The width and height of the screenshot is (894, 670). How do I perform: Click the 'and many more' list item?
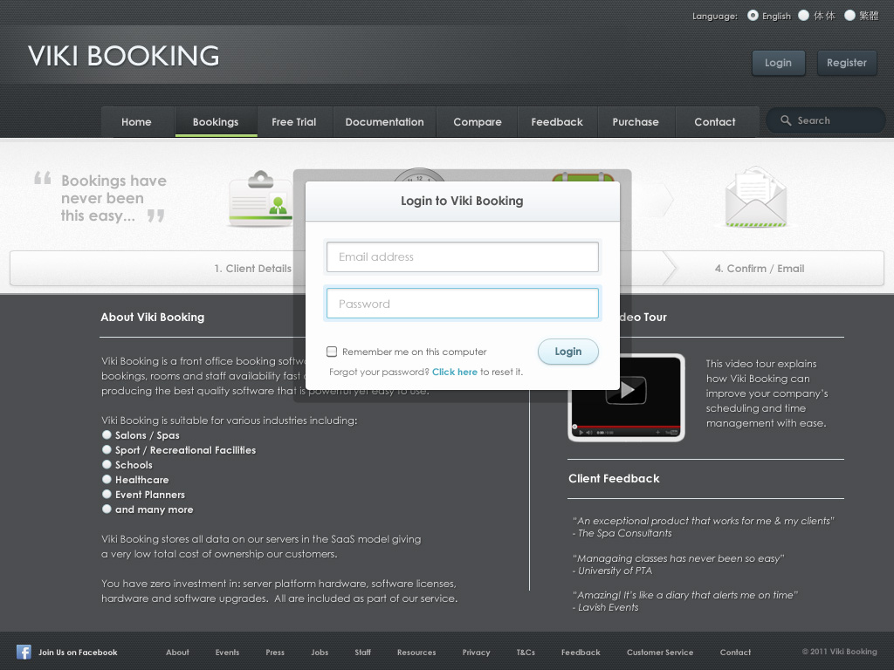[x=154, y=509]
